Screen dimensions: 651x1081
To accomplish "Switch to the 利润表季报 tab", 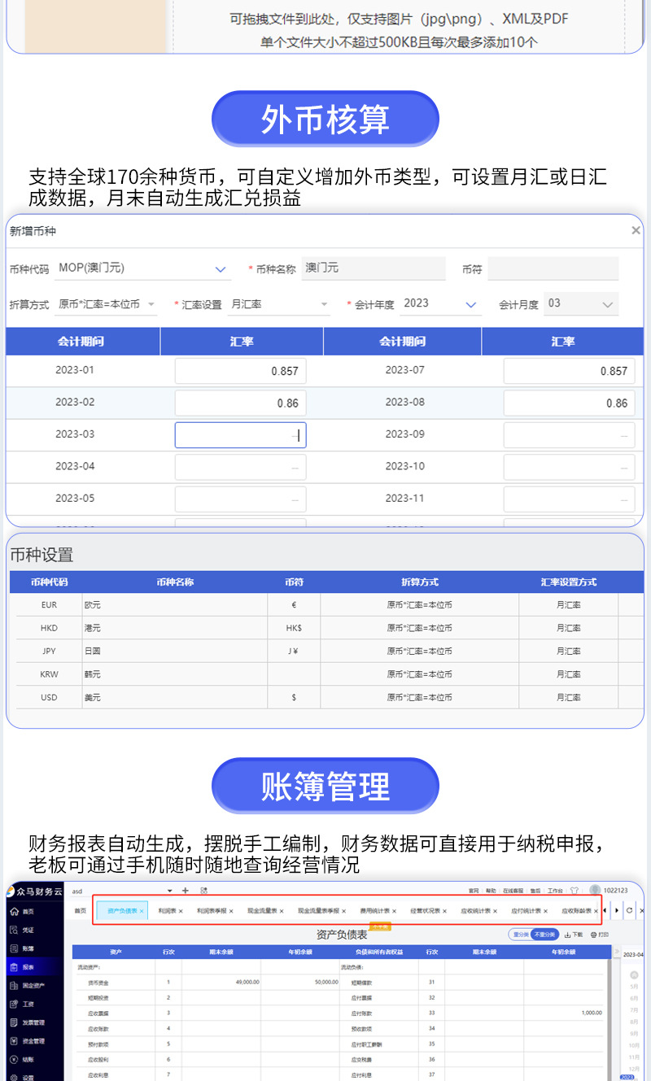I will (x=212, y=911).
